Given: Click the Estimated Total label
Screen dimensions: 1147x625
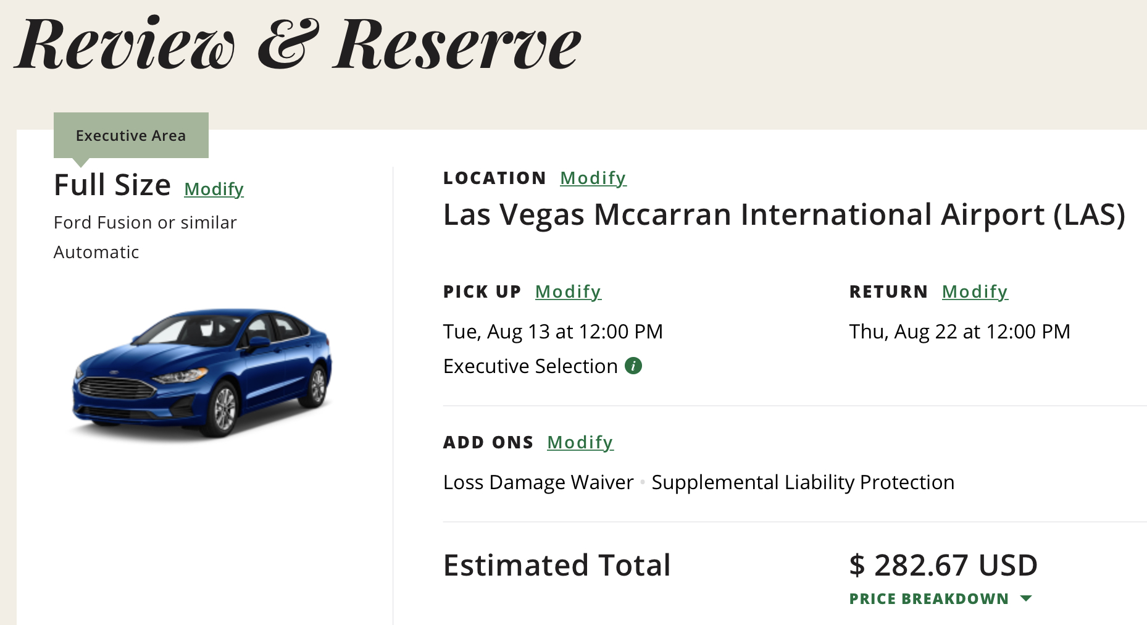Looking at the screenshot, I should [x=557, y=565].
